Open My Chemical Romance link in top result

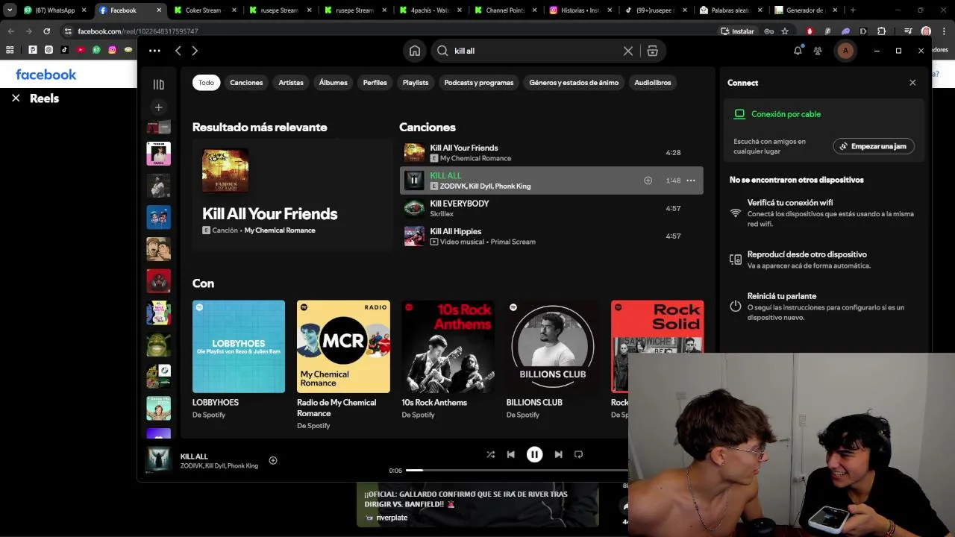(x=280, y=230)
